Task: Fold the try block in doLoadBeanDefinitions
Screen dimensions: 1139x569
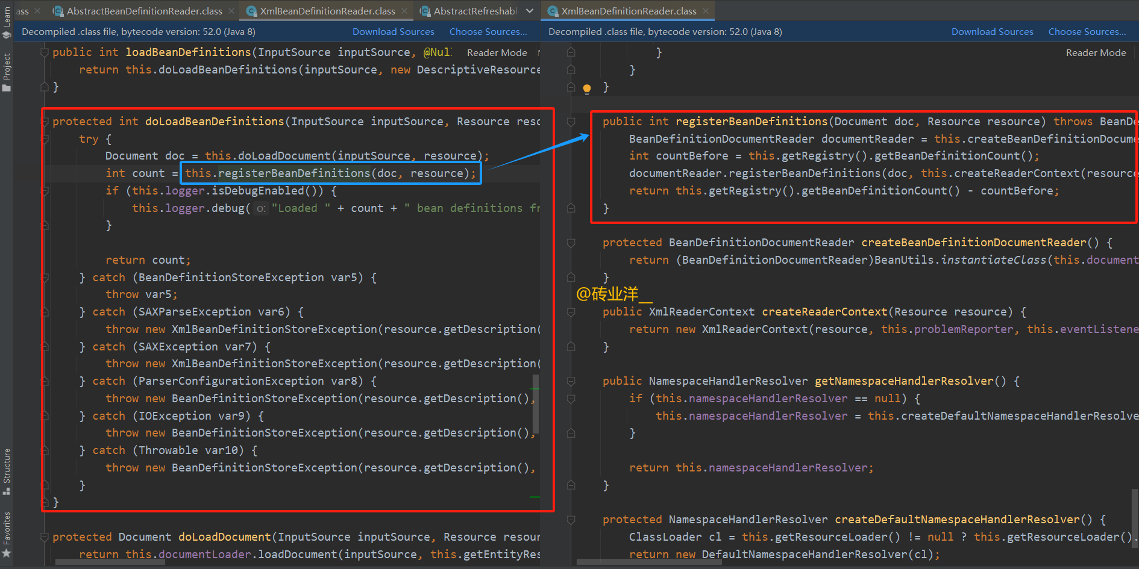Action: tap(44, 139)
